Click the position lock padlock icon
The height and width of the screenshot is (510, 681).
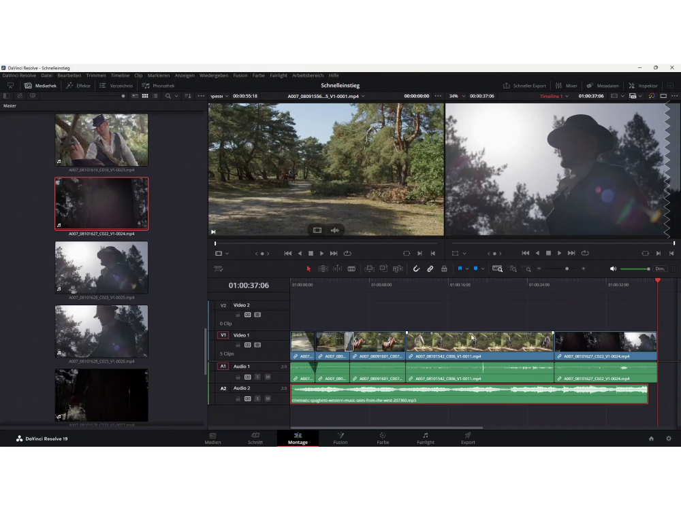(x=444, y=269)
